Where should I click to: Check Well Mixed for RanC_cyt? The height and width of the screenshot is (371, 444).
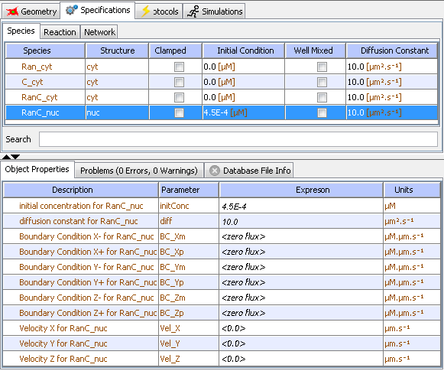[x=322, y=97]
